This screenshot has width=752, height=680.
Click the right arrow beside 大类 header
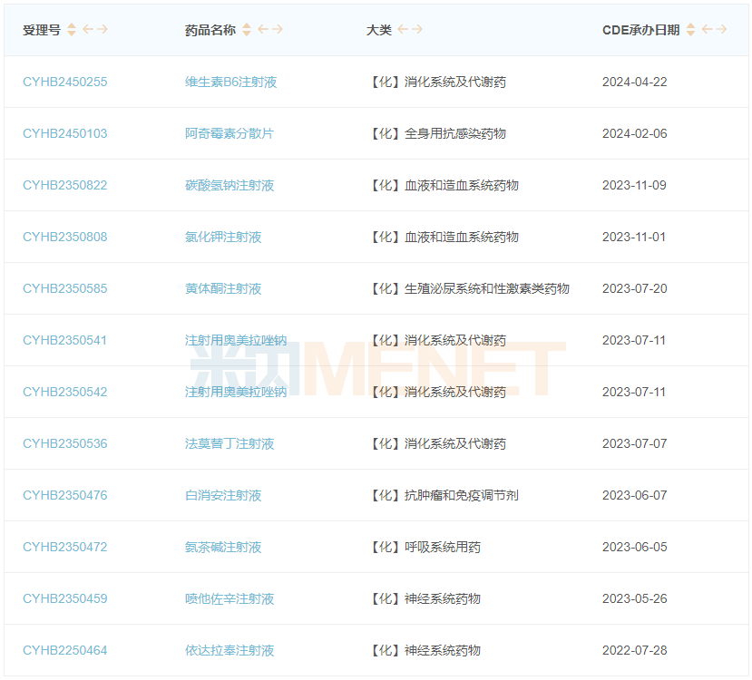[x=417, y=29]
